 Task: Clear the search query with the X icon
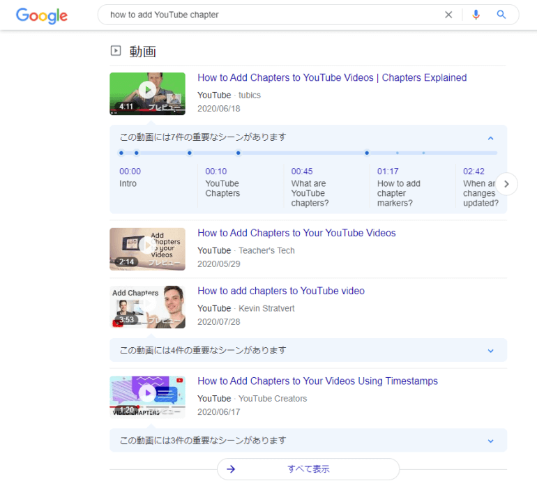[x=448, y=15]
